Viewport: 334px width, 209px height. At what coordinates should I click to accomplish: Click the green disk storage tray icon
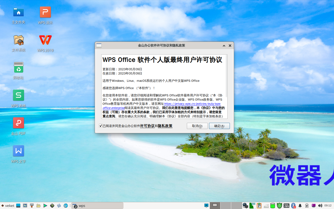(273, 206)
